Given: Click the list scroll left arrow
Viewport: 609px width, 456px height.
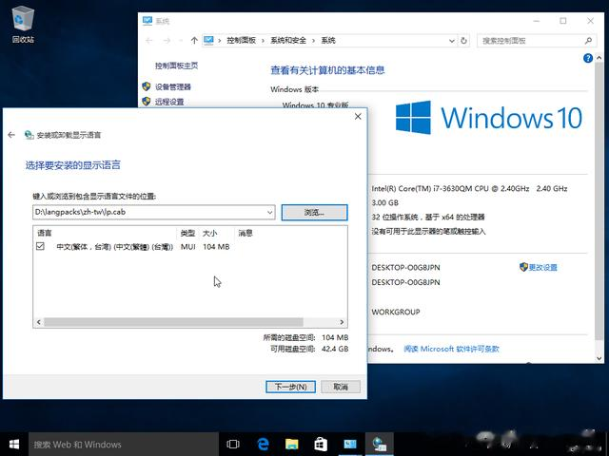Looking at the screenshot, I should point(38,322).
